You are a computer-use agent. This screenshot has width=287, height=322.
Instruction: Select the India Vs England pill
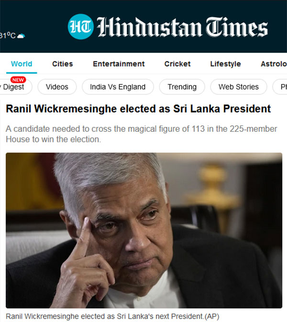pyautogui.click(x=118, y=87)
